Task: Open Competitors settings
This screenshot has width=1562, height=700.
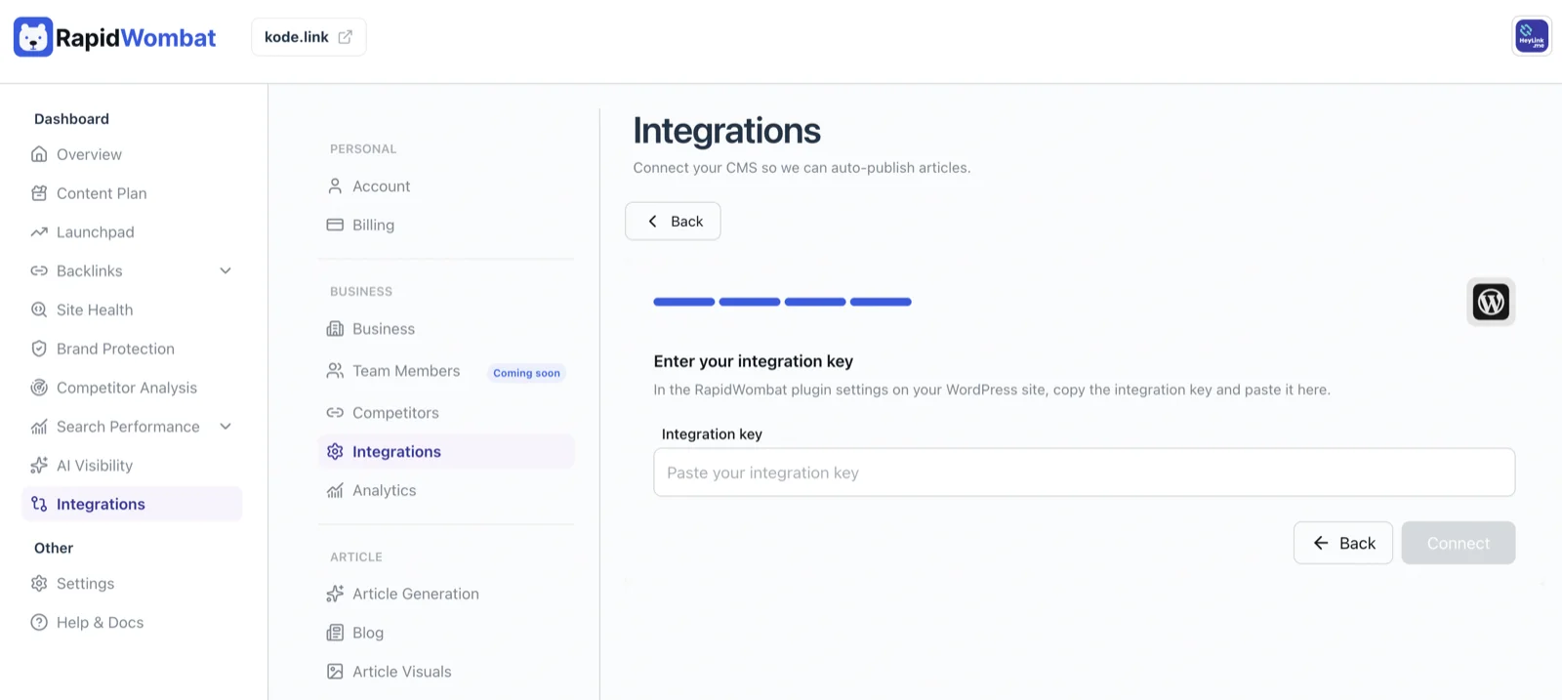Action: pos(395,413)
